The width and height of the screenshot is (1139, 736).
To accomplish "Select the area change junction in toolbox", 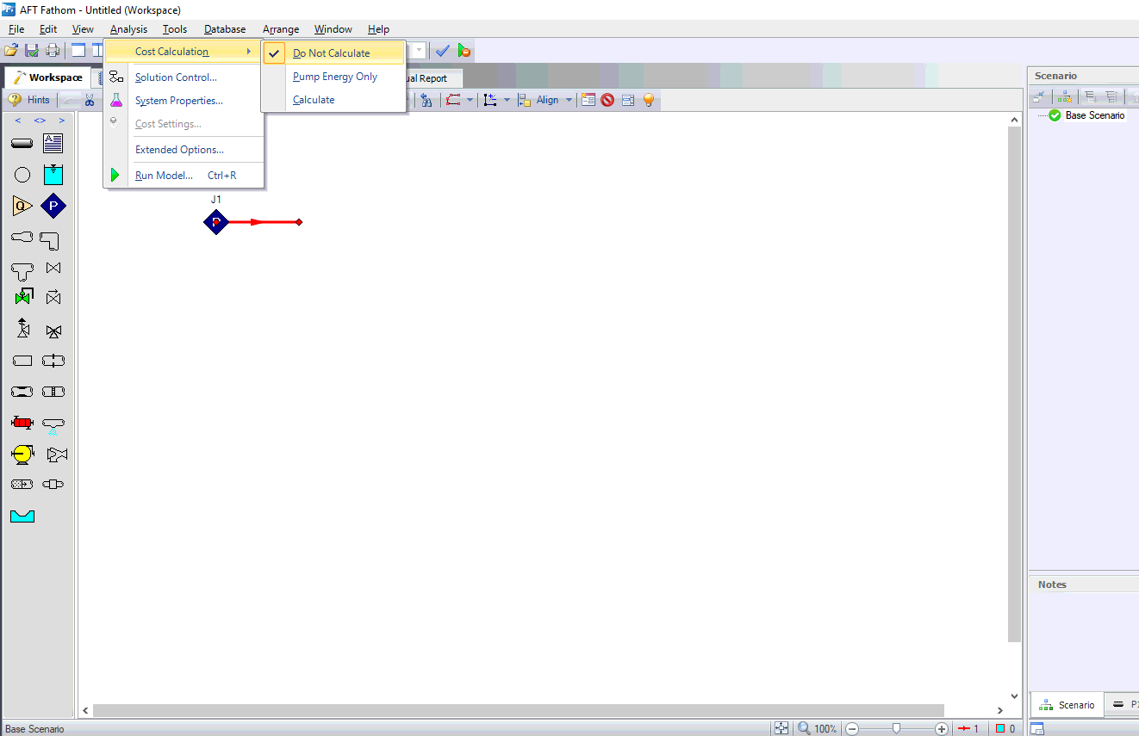I will point(22,237).
